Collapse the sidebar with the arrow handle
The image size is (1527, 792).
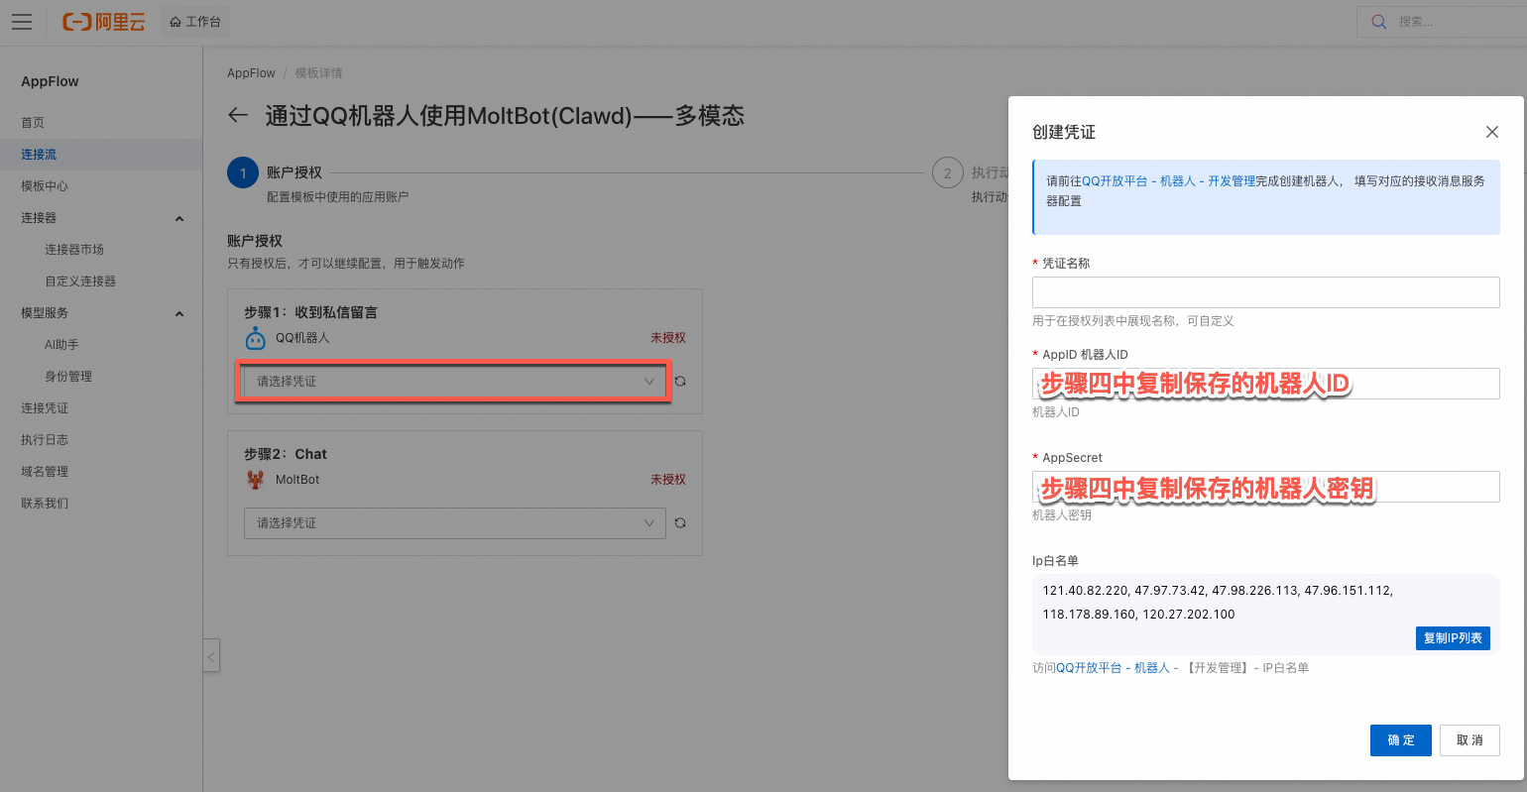tap(211, 656)
